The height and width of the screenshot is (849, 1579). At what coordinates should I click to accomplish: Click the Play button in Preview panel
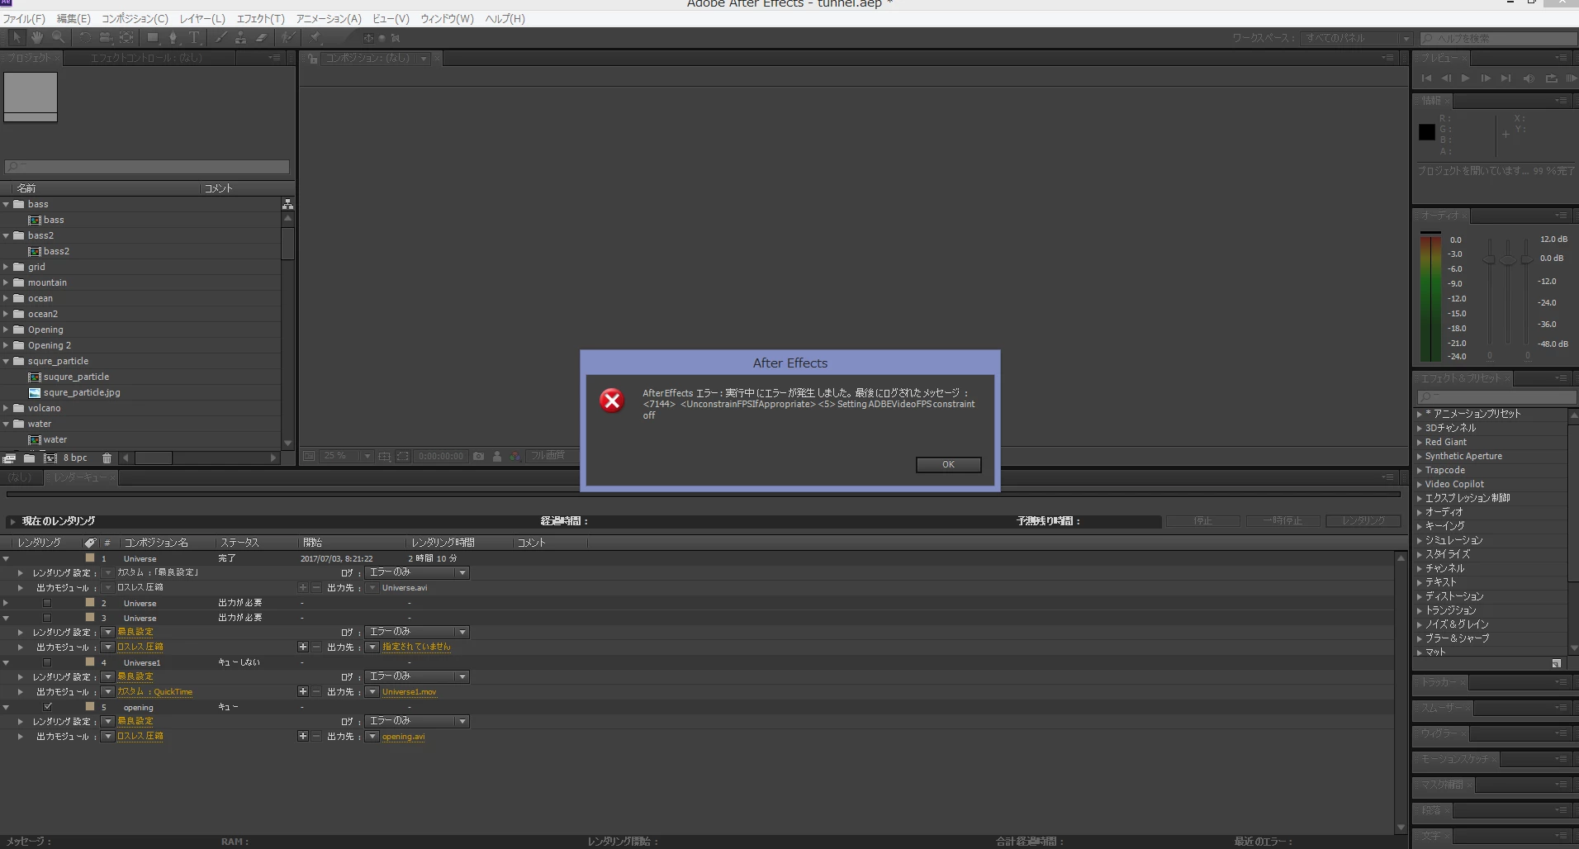coord(1466,78)
